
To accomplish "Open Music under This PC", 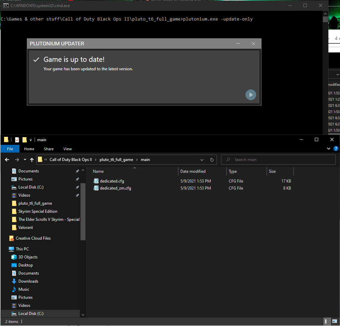I will coord(23,289).
